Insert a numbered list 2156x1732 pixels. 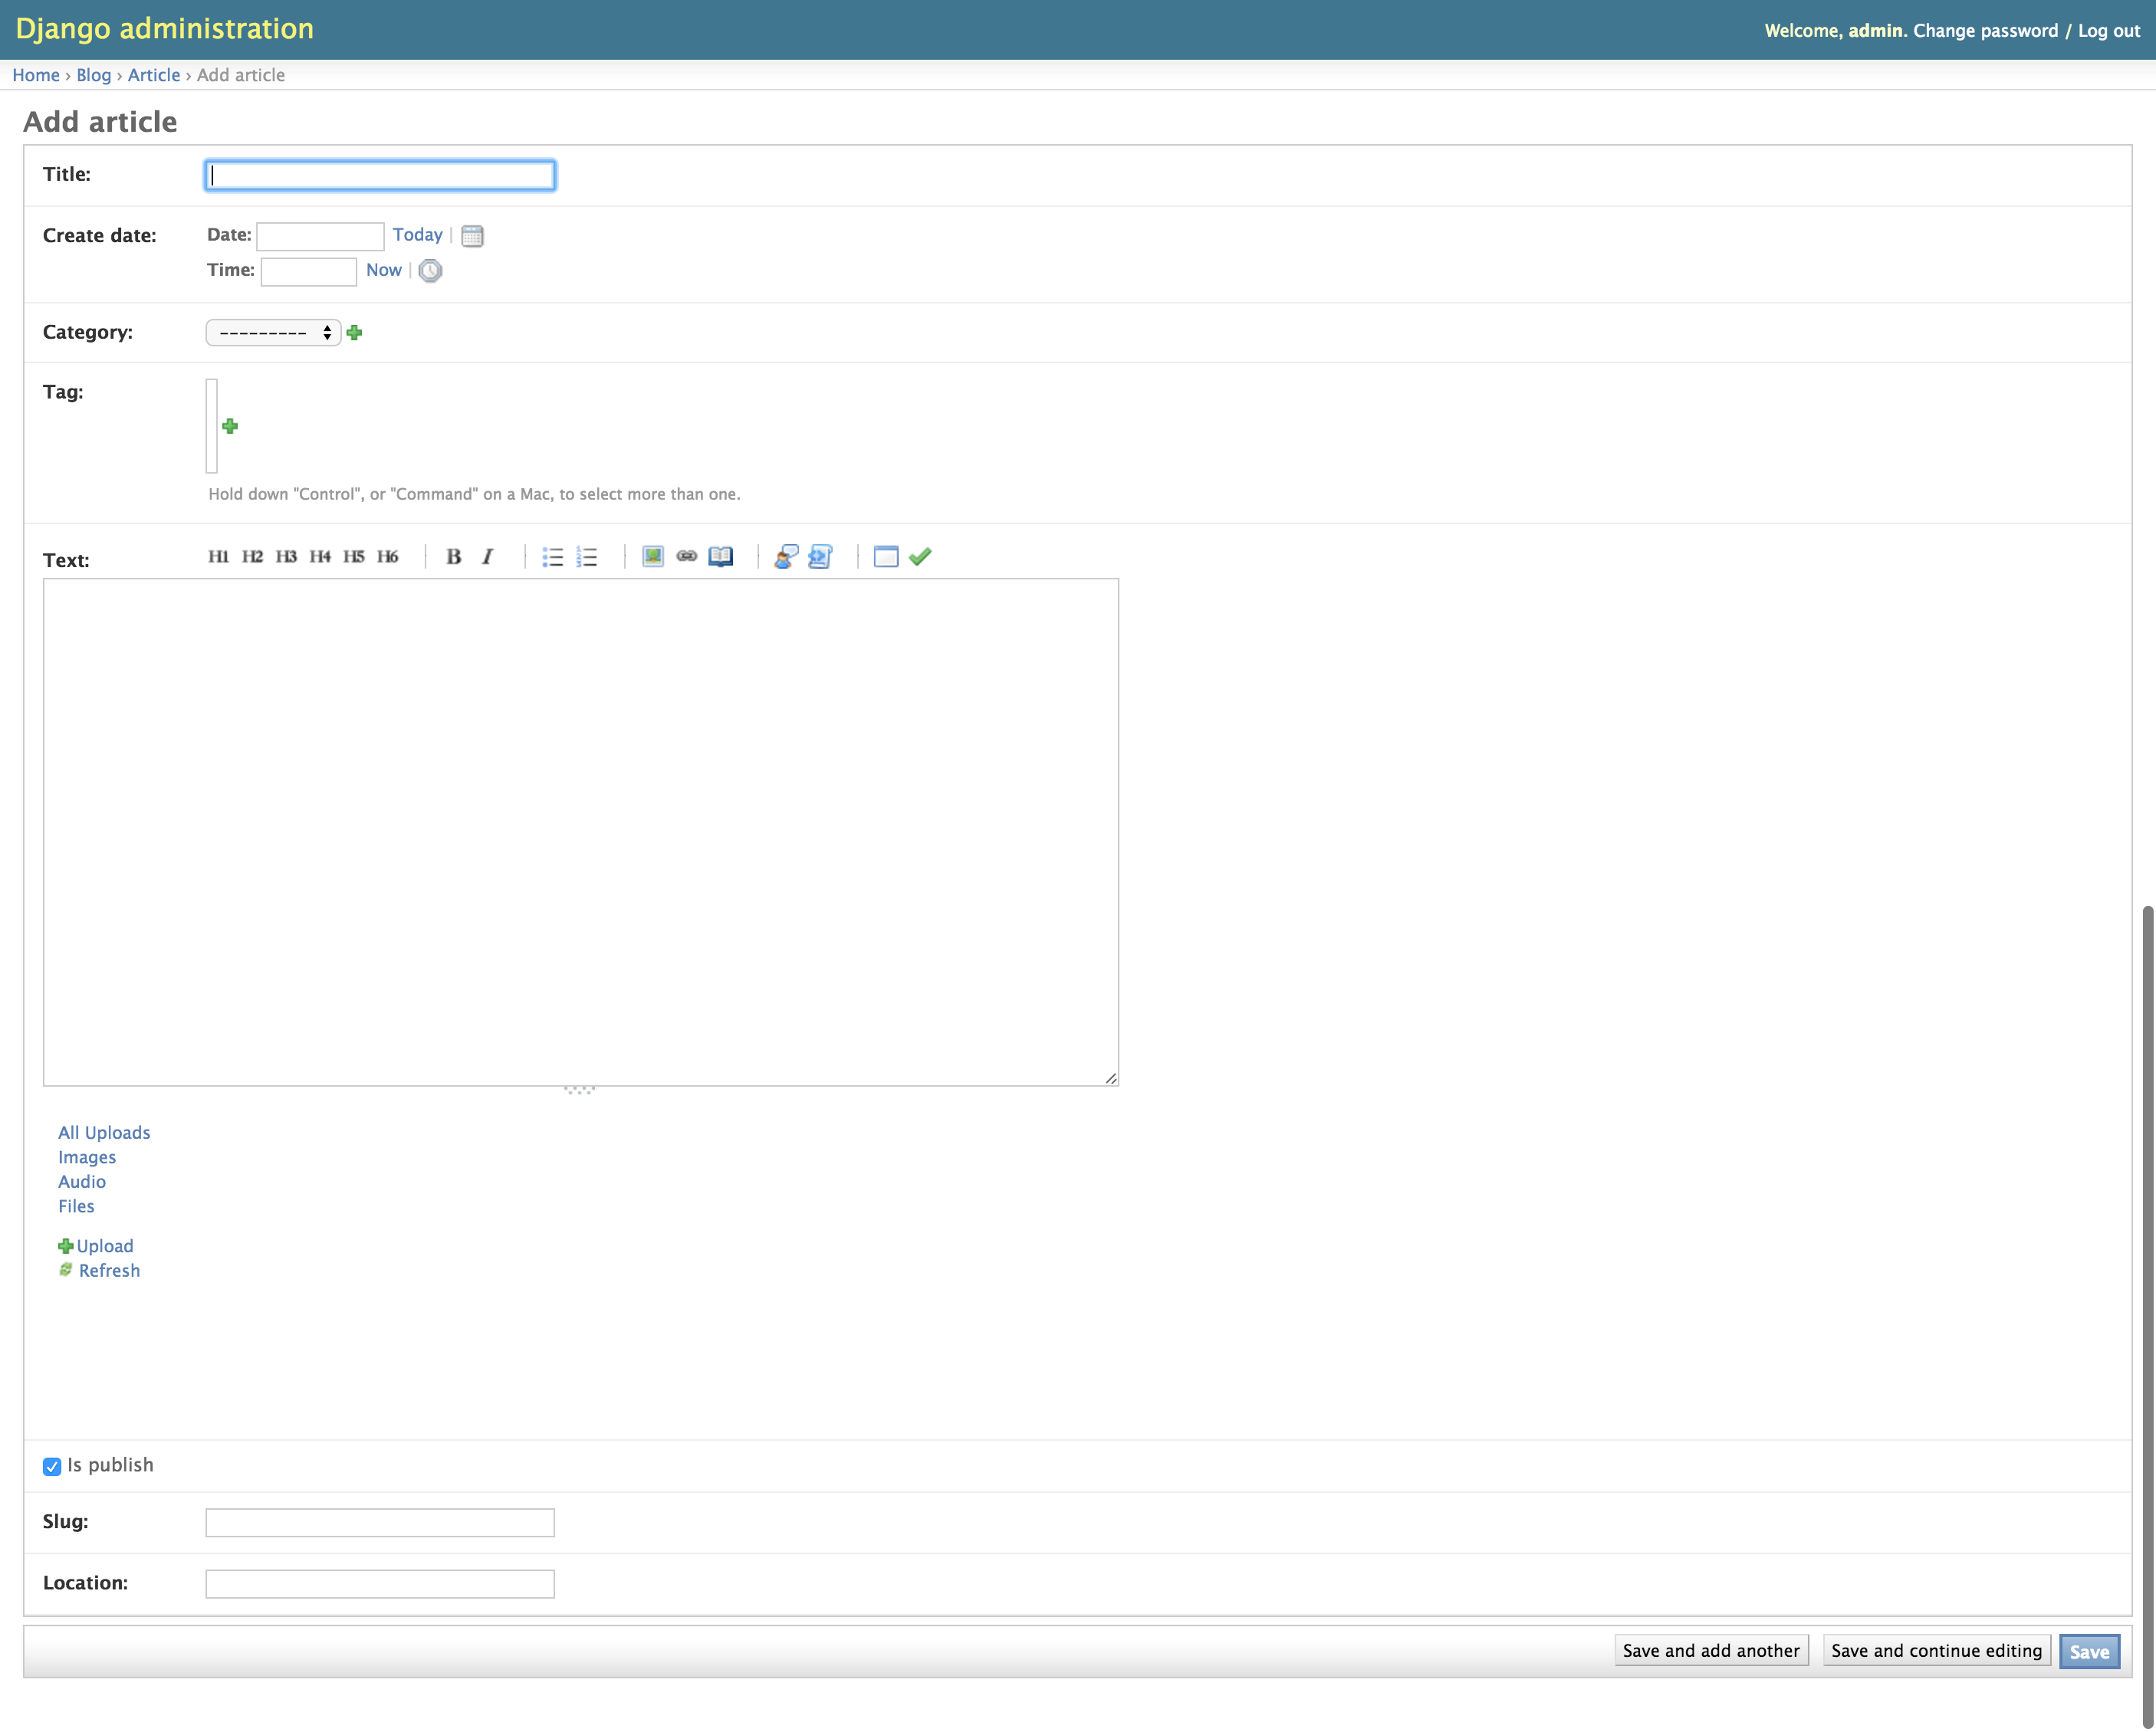point(587,556)
